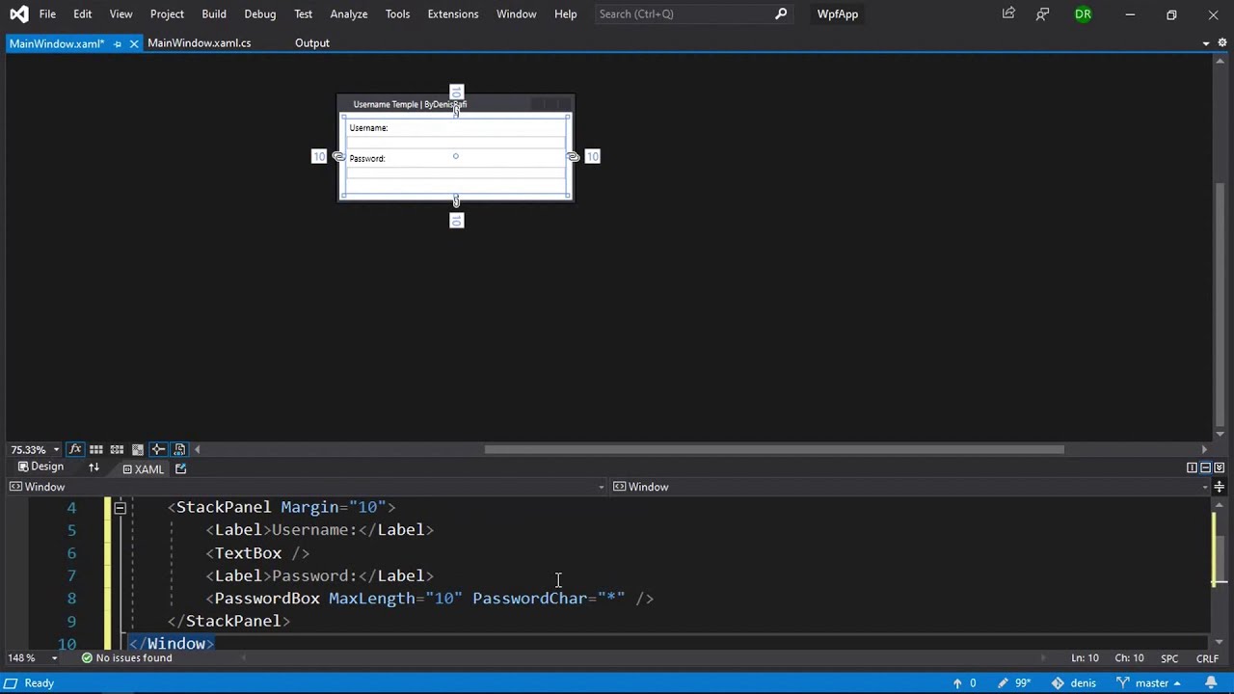Viewport: 1234px width, 694px height.
Task: Open the File menu
Action: (47, 13)
